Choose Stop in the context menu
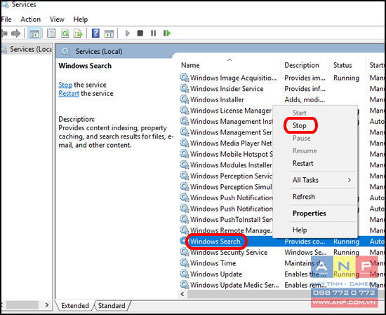The width and height of the screenshot is (386, 315). pos(300,125)
